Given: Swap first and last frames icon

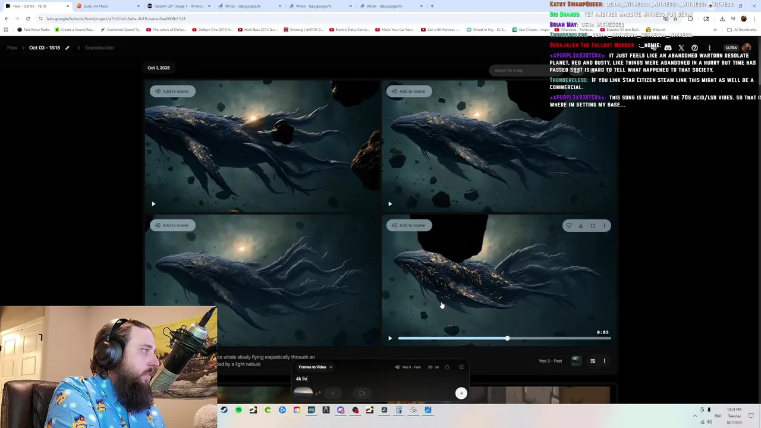Looking at the screenshot, I should [318, 393].
